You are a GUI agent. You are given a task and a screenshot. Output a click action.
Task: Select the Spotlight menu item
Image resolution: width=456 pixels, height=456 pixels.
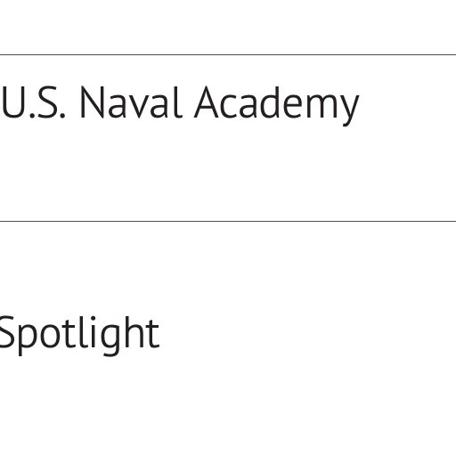pyautogui.click(x=79, y=335)
